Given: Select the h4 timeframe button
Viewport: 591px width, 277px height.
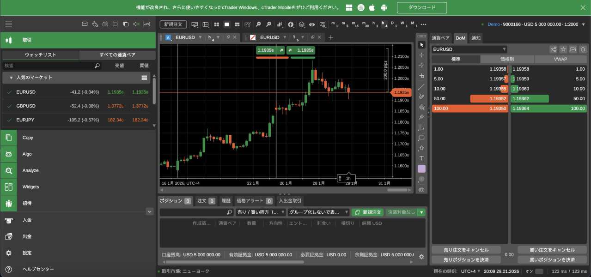Looking at the screenshot, I should (x=384, y=24).
